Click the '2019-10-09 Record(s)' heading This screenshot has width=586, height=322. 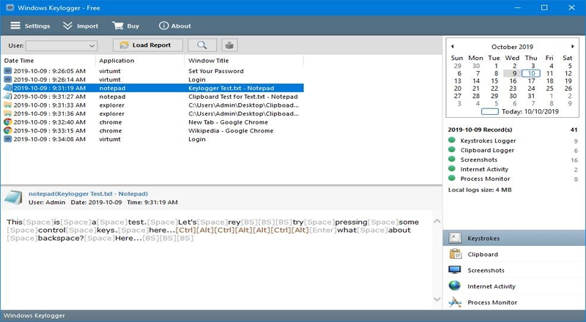click(480, 130)
